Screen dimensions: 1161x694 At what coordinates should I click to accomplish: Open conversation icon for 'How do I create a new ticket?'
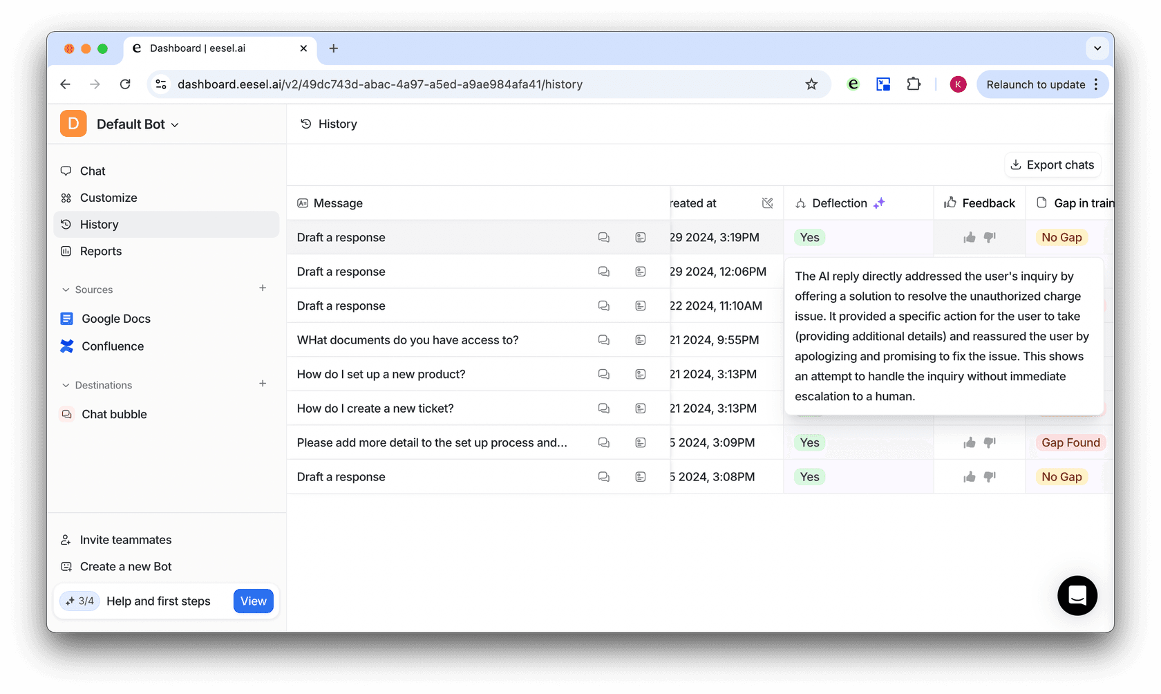(x=603, y=409)
